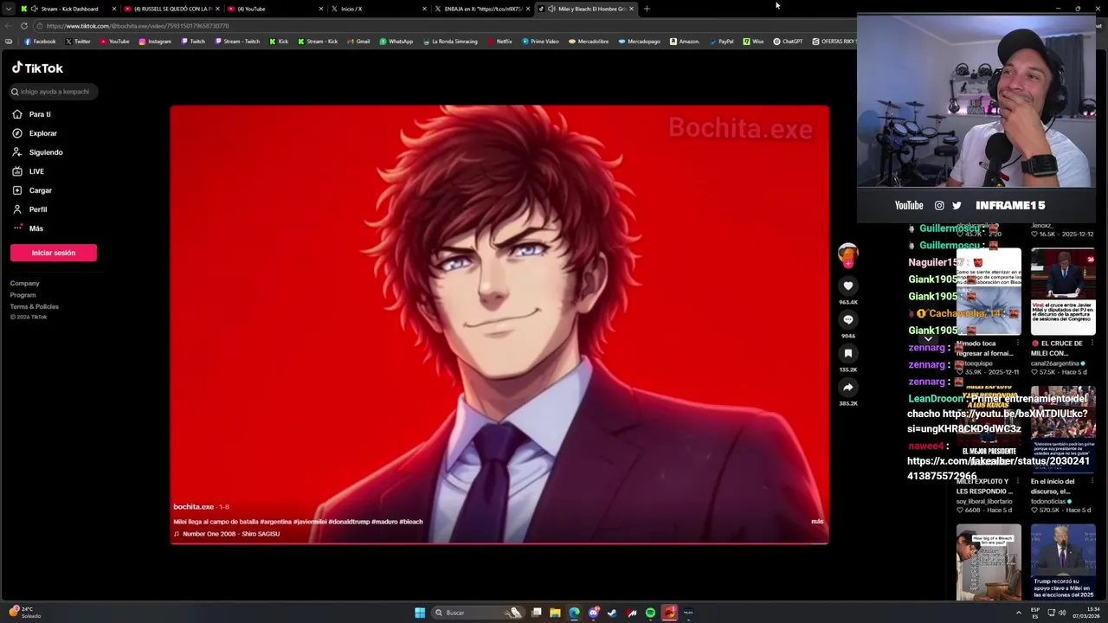Open the ChatGPT bookmark
Viewport: 1108px width, 623px height.
[x=788, y=42]
